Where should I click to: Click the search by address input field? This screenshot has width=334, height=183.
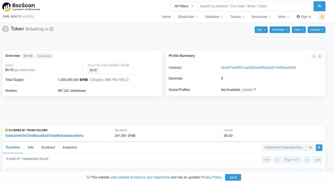[255, 6]
